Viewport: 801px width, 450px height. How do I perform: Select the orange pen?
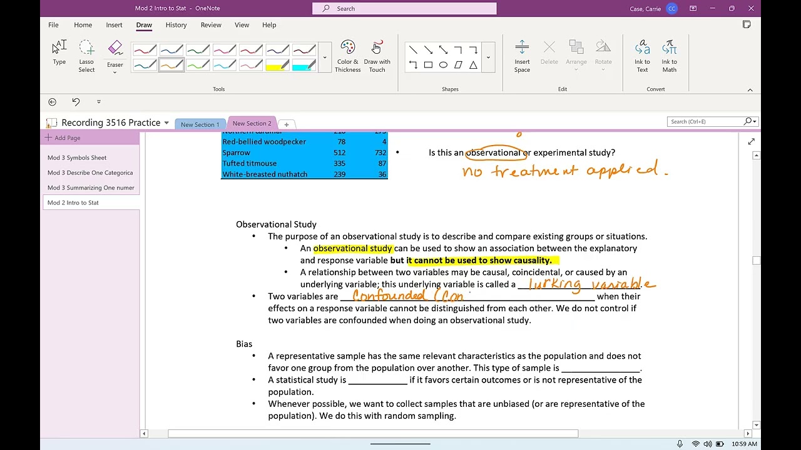(171, 65)
